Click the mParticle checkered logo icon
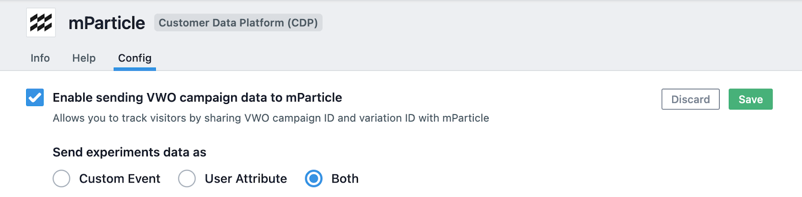The height and width of the screenshot is (197, 802). 41,22
